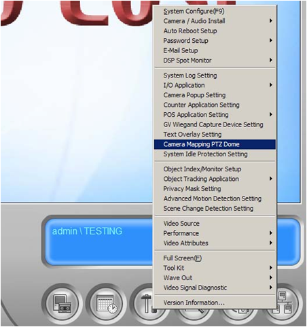Click the hammer configure icon
307x327 pixels.
point(144,303)
